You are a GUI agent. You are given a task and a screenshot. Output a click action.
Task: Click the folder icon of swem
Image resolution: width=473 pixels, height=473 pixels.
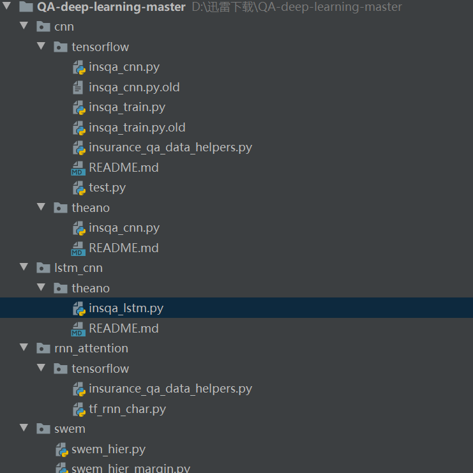[x=43, y=429]
